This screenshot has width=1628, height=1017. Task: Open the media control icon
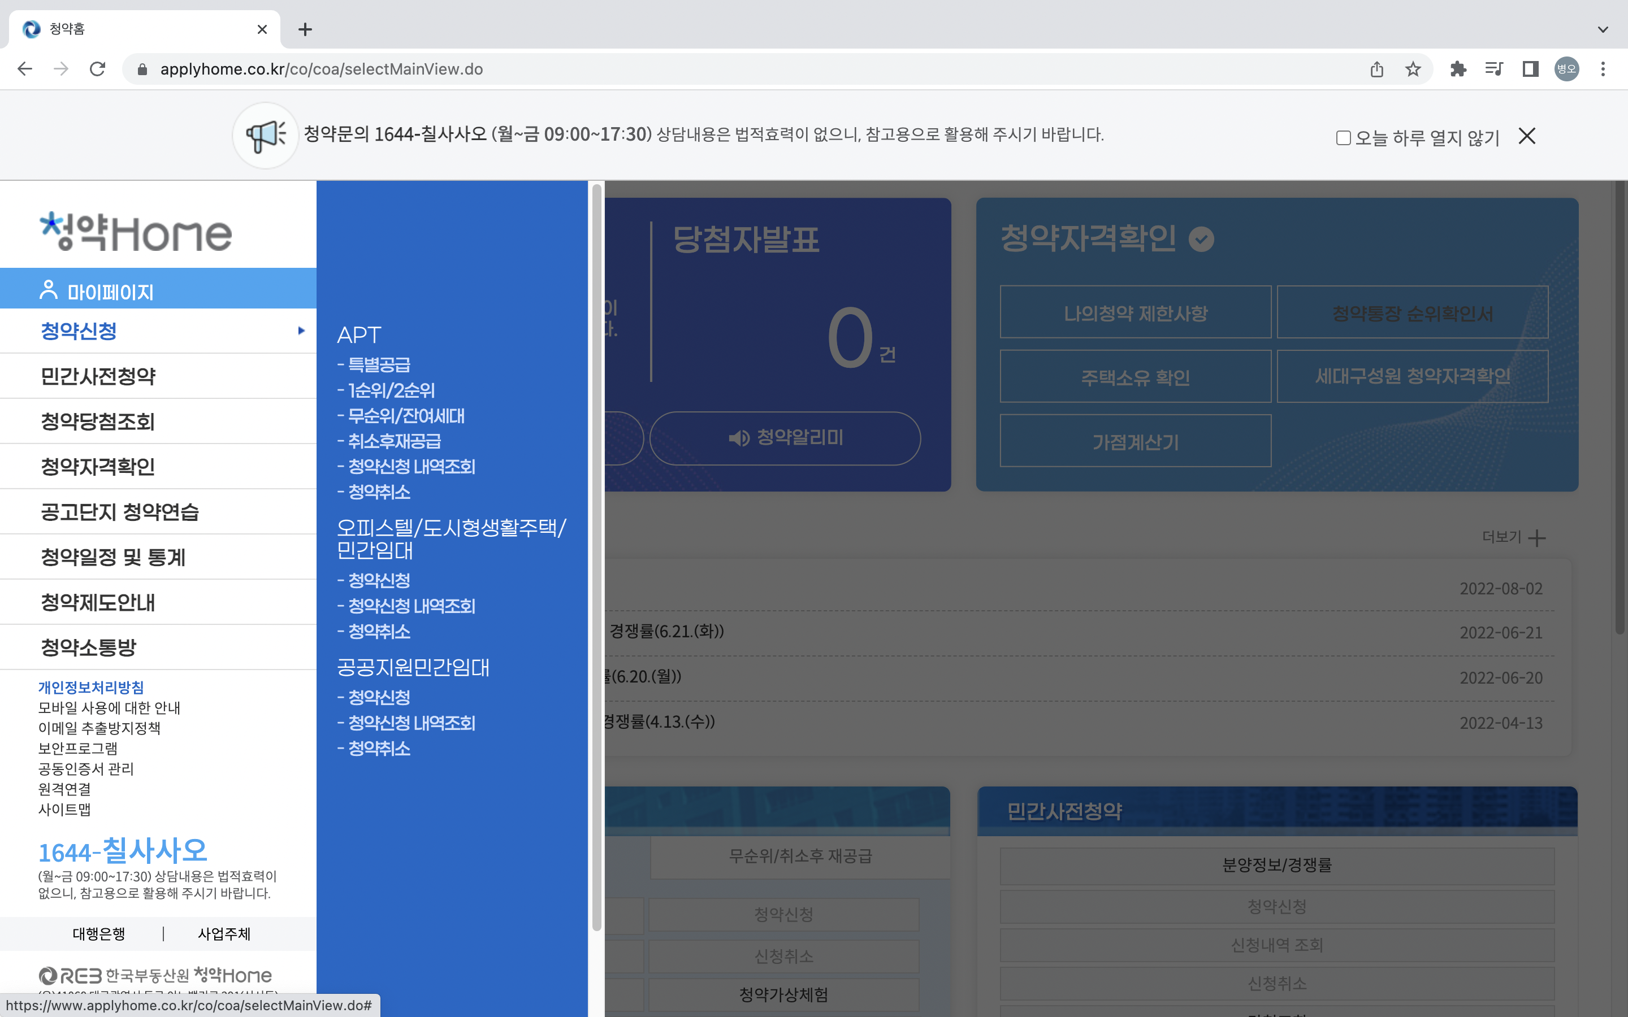tap(1493, 69)
